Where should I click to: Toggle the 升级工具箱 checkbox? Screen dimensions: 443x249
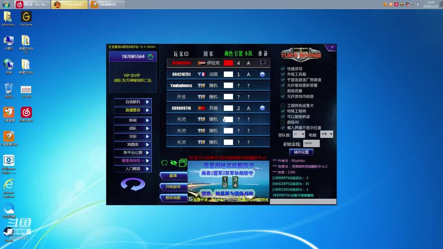(283, 74)
